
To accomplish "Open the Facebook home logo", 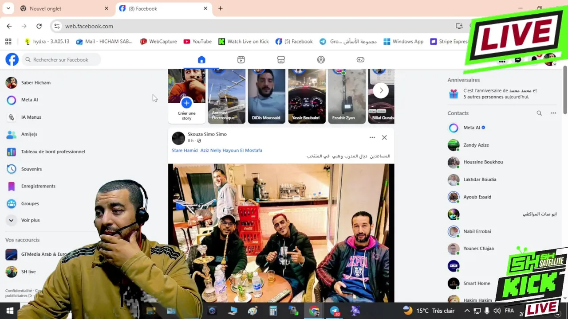I will click(x=12, y=59).
